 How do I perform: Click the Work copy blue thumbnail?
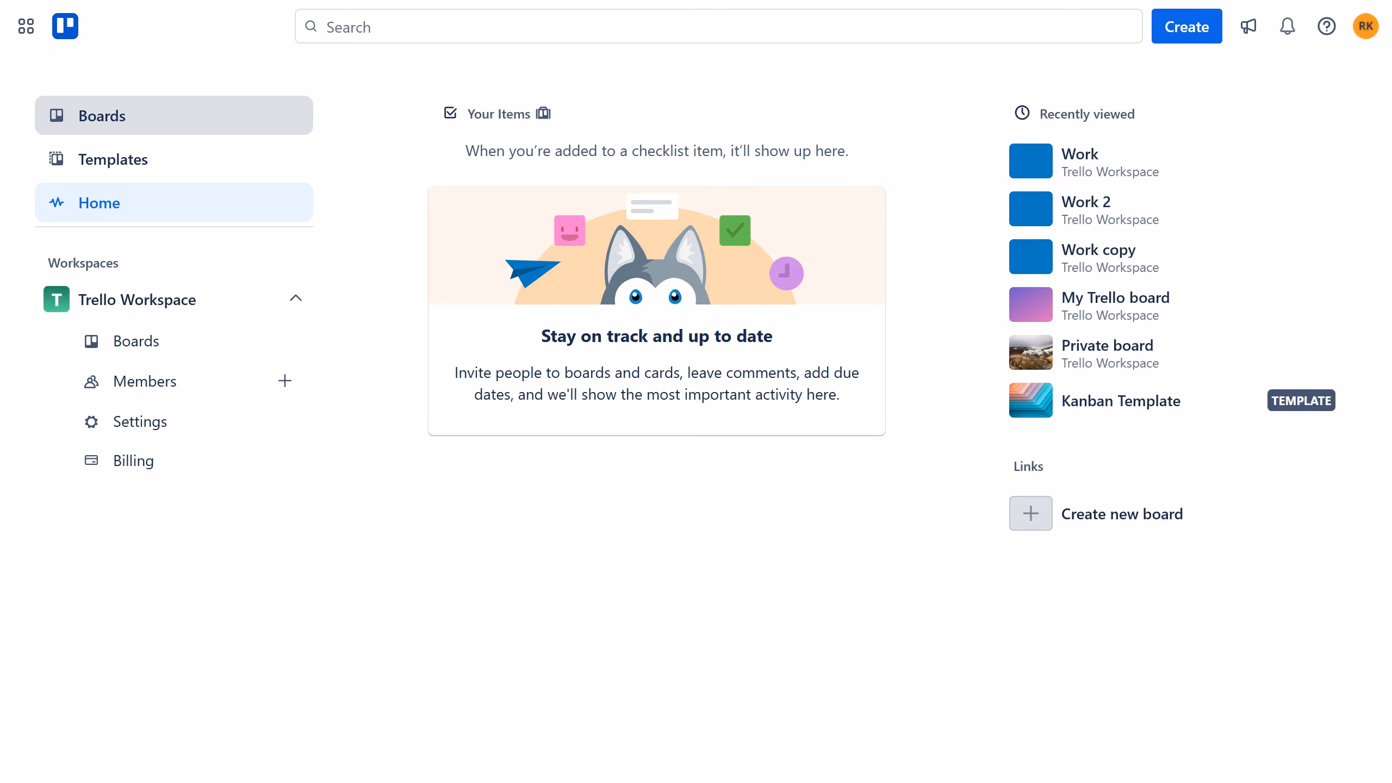[x=1030, y=257]
